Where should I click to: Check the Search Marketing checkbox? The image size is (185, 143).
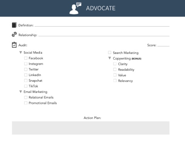pos(109,52)
